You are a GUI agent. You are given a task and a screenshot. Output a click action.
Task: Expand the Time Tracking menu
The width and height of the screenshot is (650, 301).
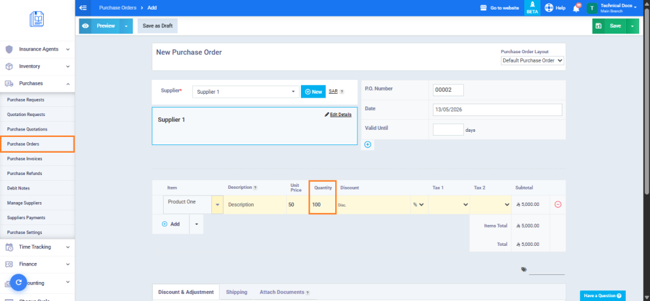point(37,247)
